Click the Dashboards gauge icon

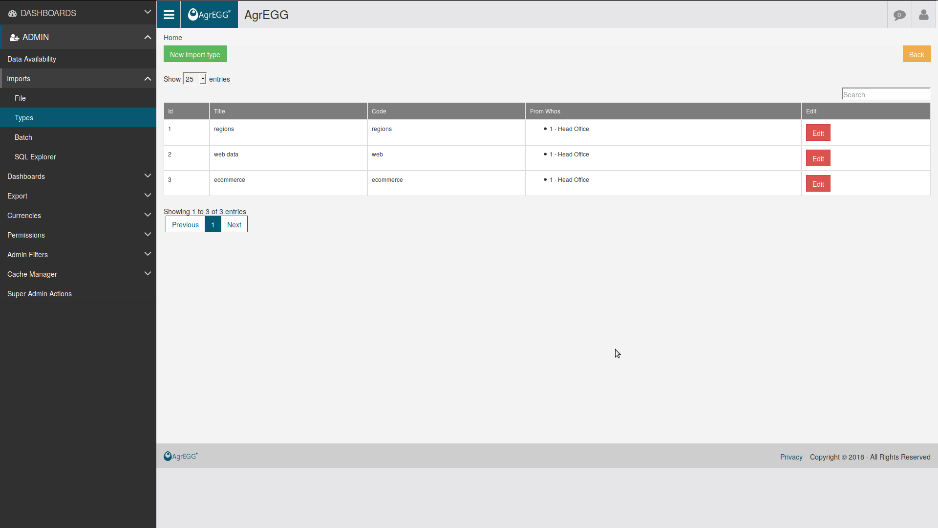(x=12, y=13)
